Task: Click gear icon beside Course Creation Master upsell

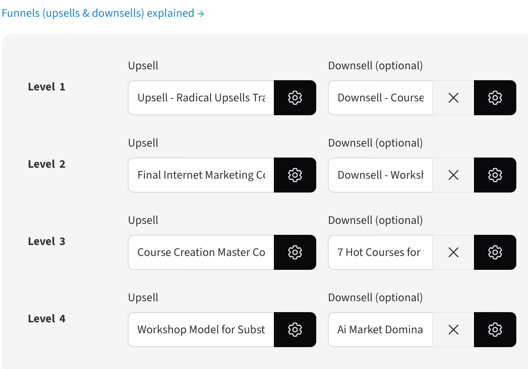Action: coord(295,252)
